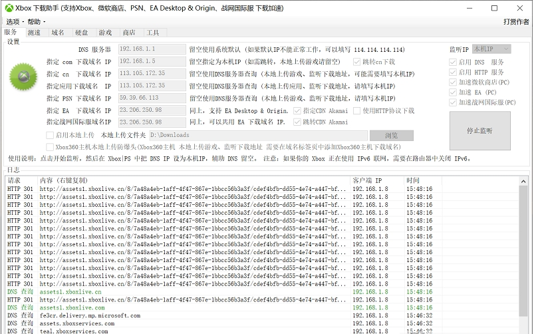Open the 监听IP dropdown
Viewport: 534px width, 334px height.
coord(491,49)
